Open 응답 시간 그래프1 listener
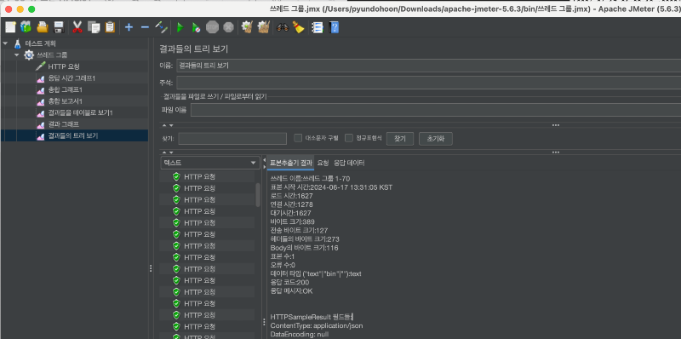This screenshot has width=681, height=339. (x=72, y=78)
